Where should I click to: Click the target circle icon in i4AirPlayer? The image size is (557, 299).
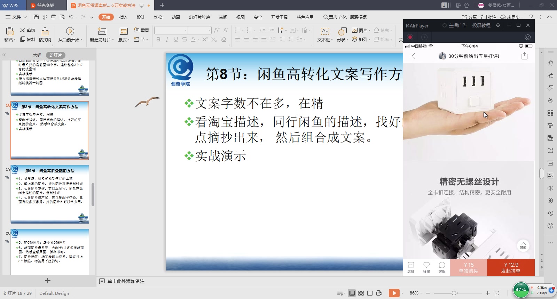528,37
